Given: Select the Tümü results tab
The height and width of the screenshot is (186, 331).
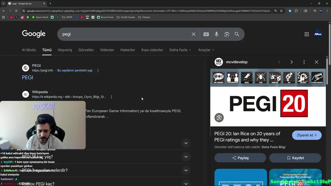Looking at the screenshot, I should tap(47, 50).
